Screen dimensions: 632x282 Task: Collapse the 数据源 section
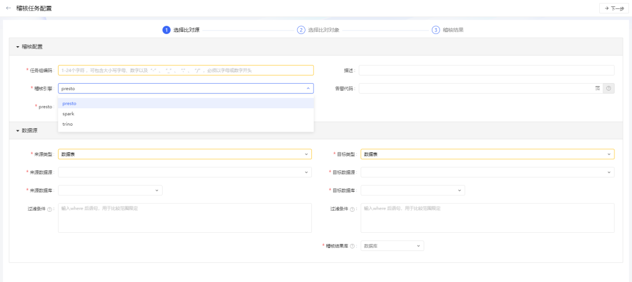coord(18,130)
